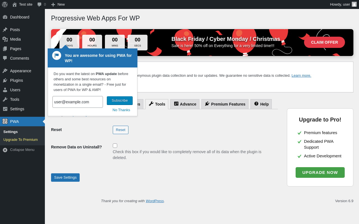This screenshot has width=359, height=224.
Task: Click the Posts pushpin icon
Action: point(5,30)
